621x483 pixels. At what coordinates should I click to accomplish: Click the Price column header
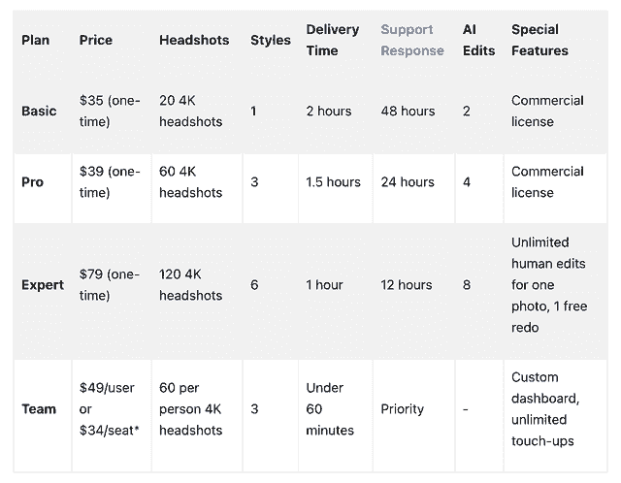pyautogui.click(x=96, y=40)
